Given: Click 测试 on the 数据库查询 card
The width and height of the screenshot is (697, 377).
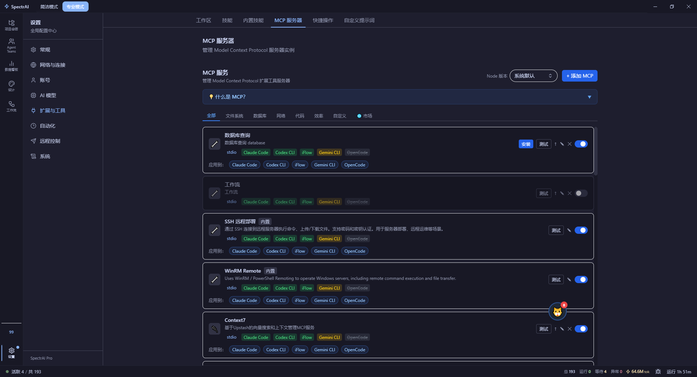Looking at the screenshot, I should pyautogui.click(x=544, y=144).
